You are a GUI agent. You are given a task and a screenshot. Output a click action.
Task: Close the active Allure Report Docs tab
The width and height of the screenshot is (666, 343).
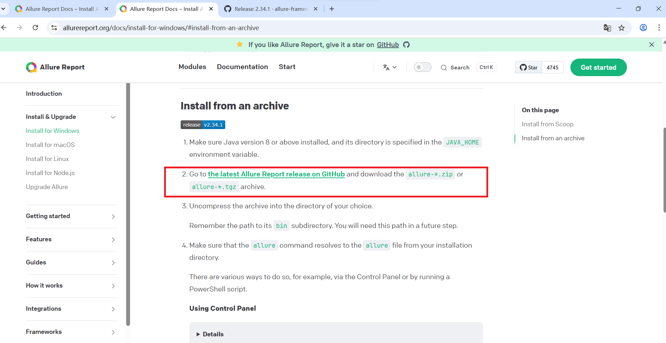pos(211,9)
